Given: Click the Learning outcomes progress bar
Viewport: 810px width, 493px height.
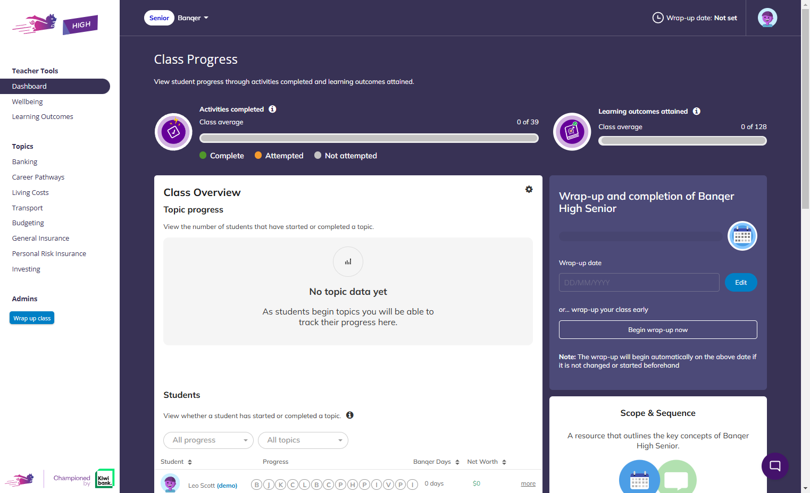Looking at the screenshot, I should point(682,141).
